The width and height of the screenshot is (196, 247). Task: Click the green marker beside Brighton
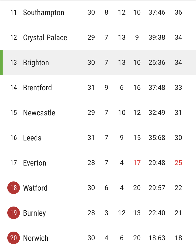1,62
